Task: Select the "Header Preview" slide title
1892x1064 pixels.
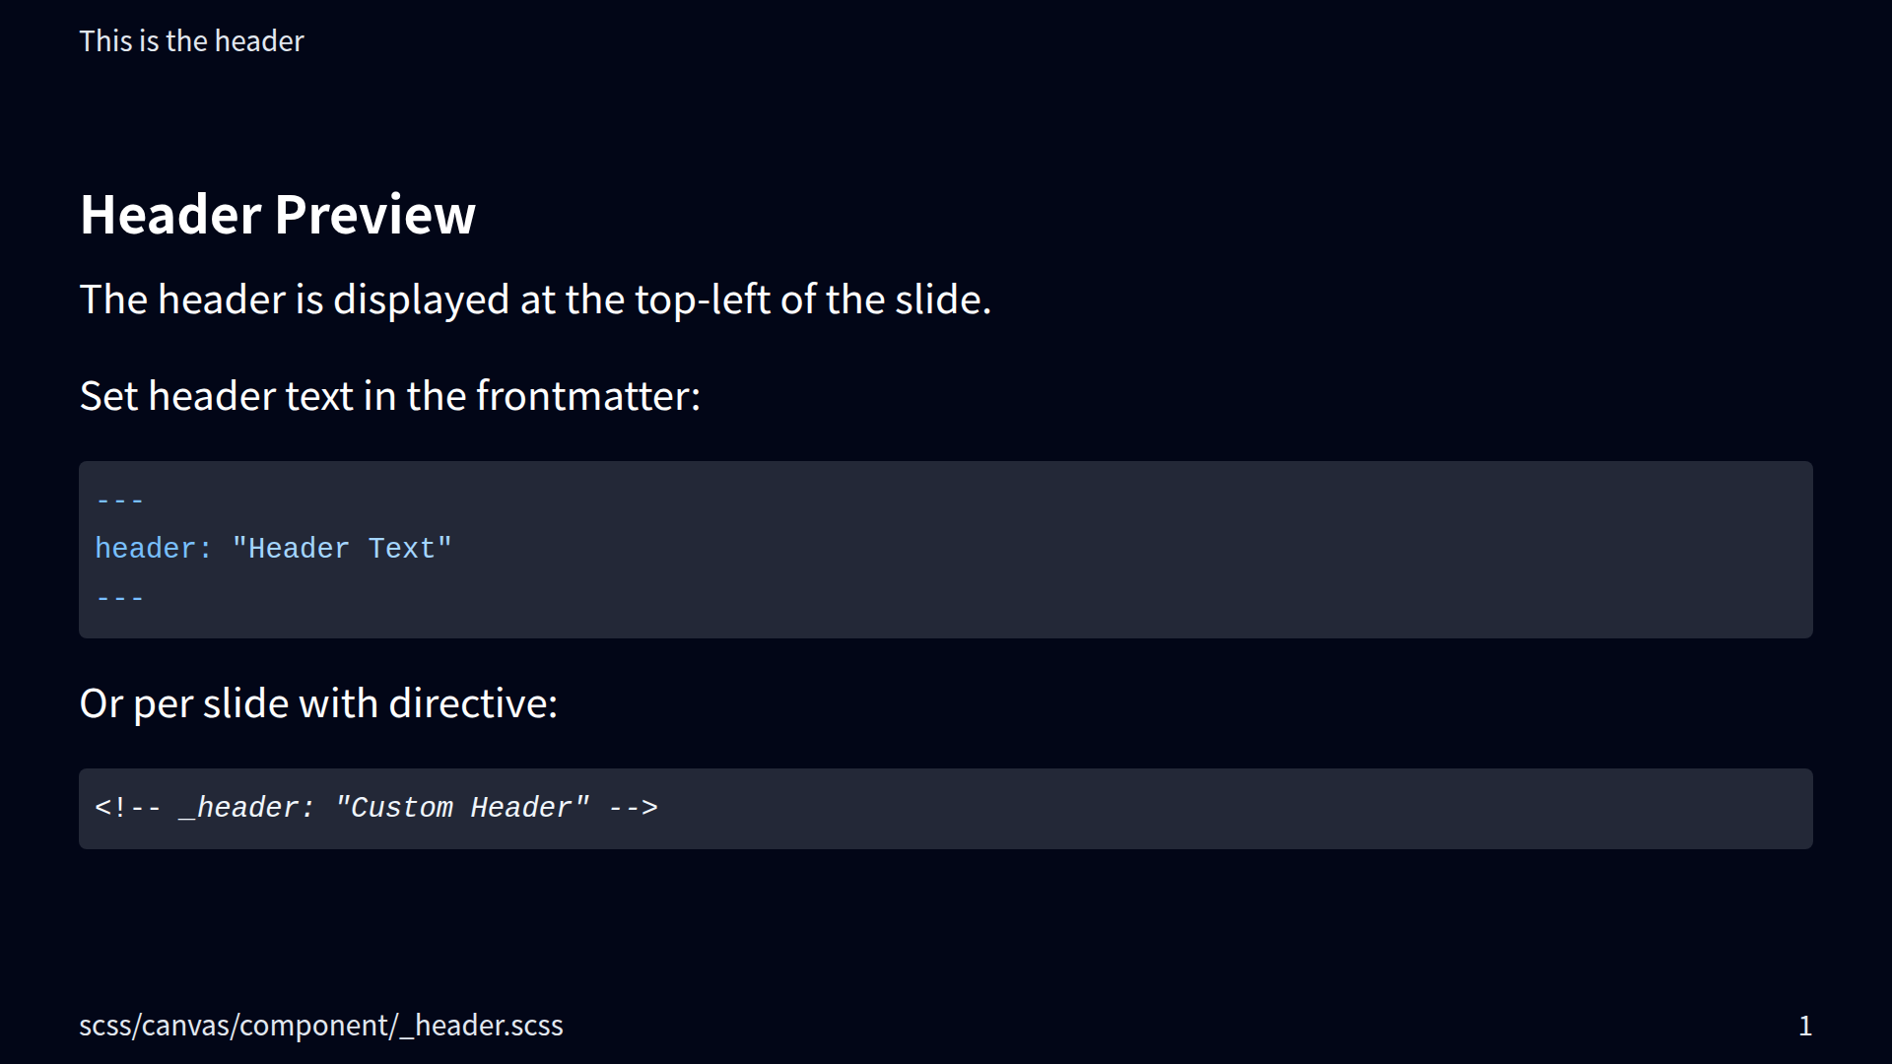Action: pyautogui.click(x=277, y=214)
